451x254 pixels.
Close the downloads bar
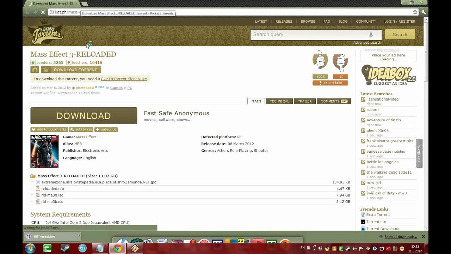tap(423, 237)
